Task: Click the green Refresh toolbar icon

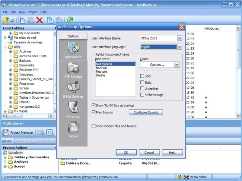Action: pos(70,20)
